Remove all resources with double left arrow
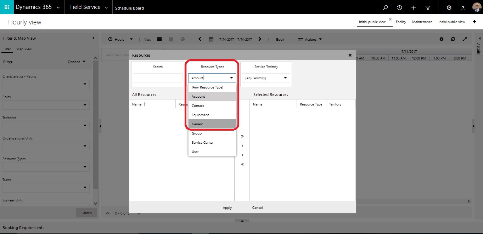483x234 pixels. 242,164
